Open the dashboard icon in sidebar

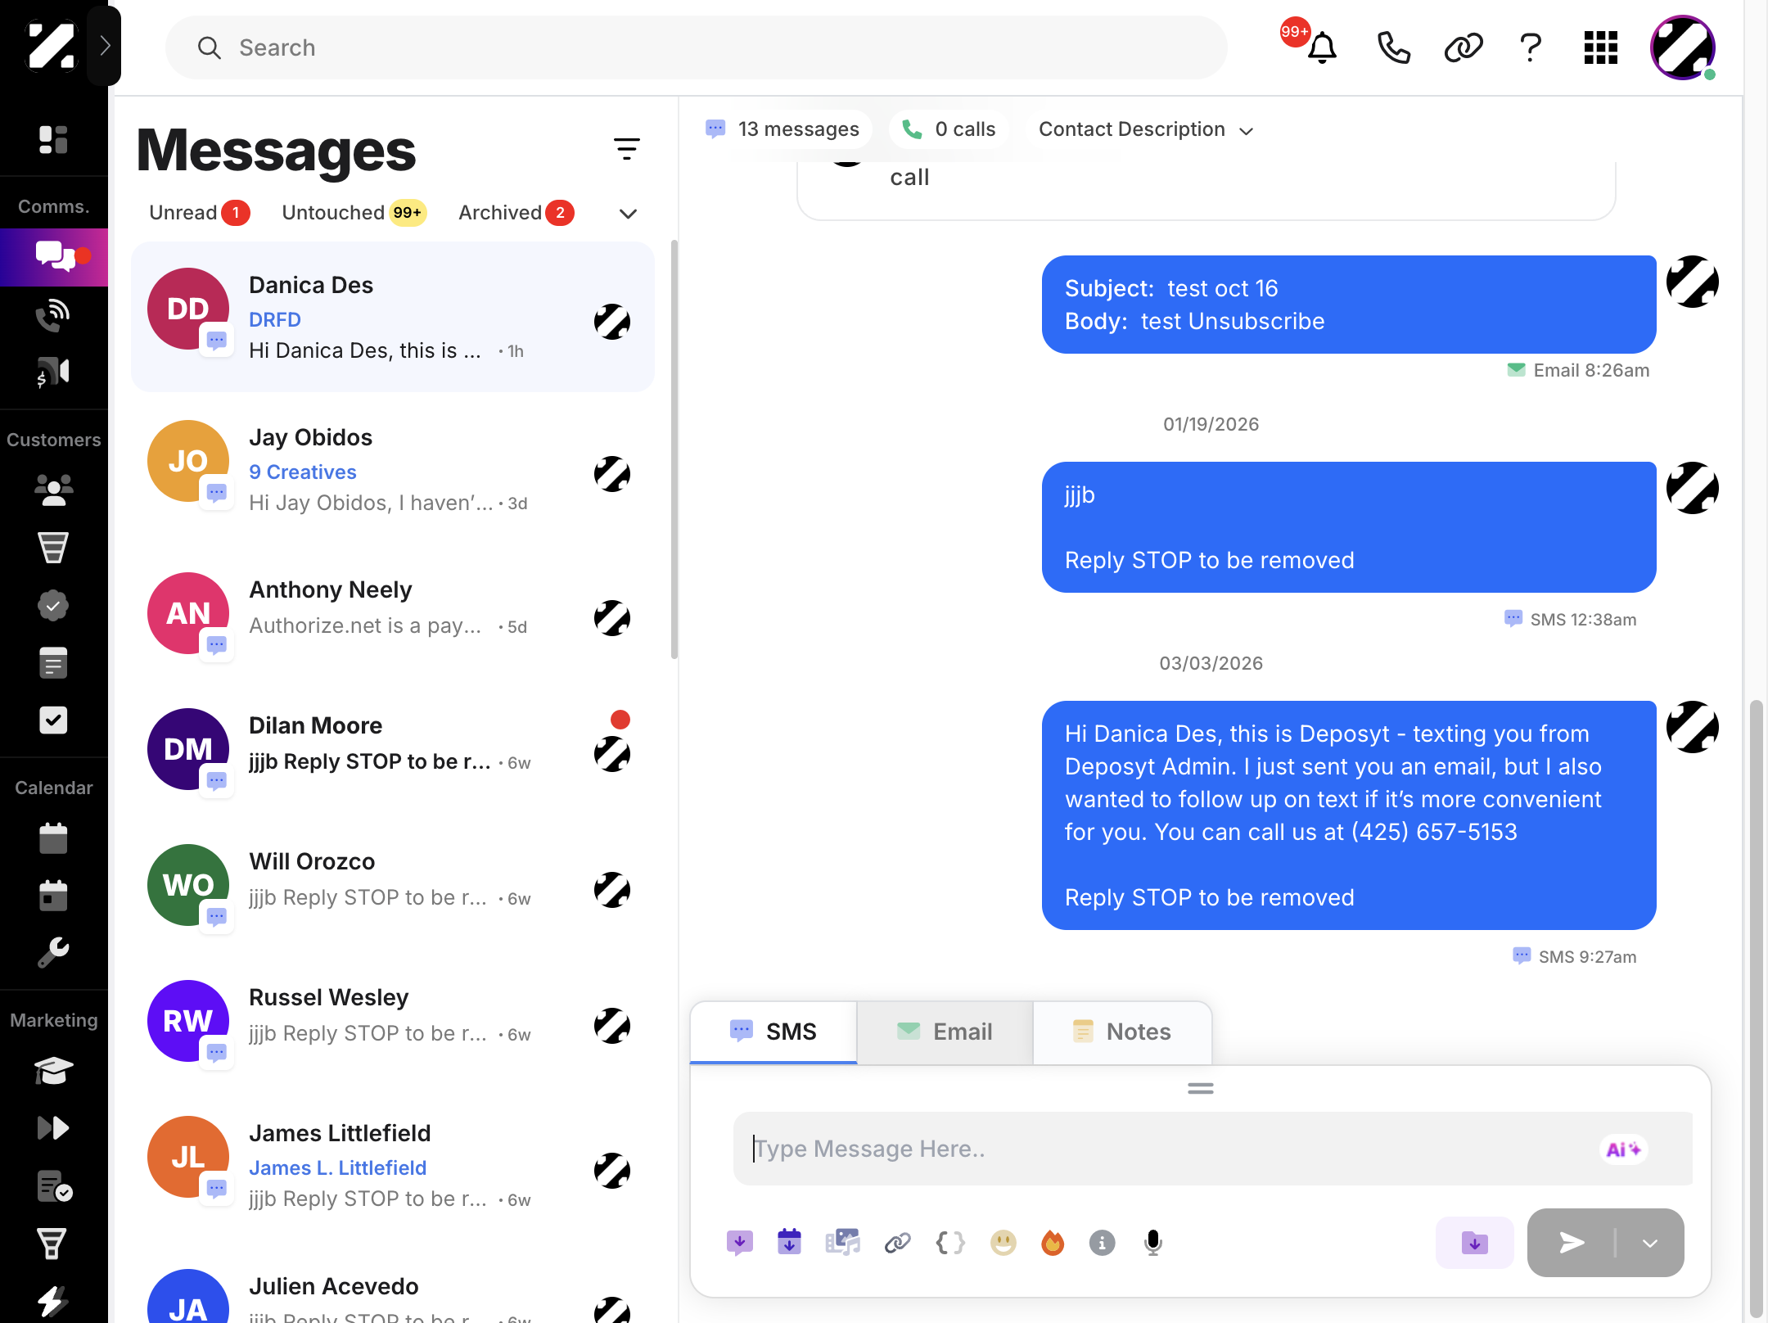click(53, 140)
